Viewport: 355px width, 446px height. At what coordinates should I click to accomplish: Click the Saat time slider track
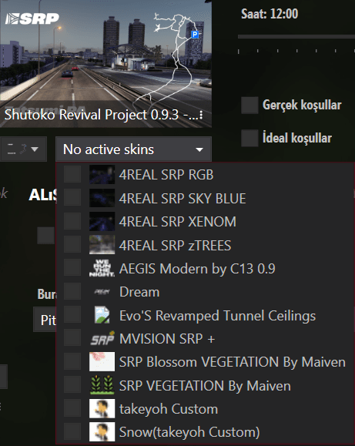pos(296,37)
